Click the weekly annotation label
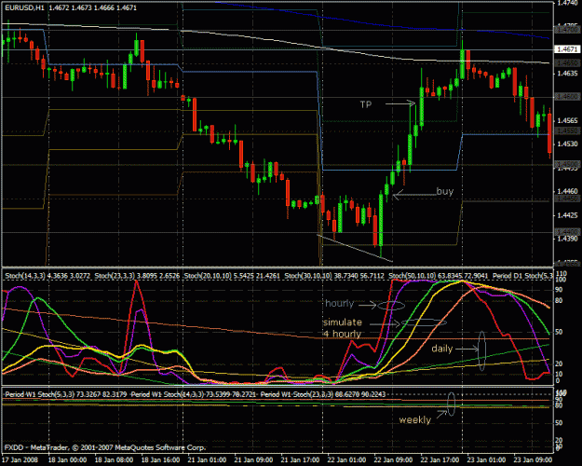The height and width of the screenshot is (466, 582). 414,420
